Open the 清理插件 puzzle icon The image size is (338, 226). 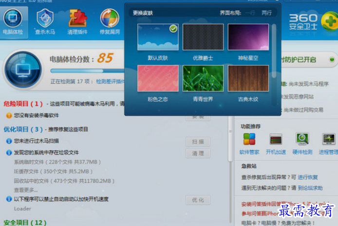(x=77, y=18)
